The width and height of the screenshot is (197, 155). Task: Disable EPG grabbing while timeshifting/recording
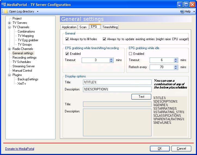click(x=67, y=54)
